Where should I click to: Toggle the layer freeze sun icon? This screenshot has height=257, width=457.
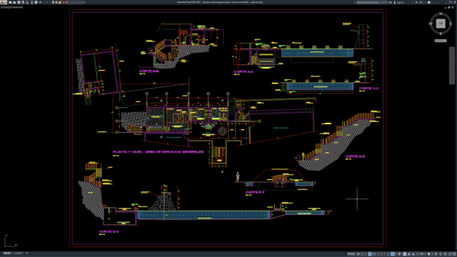(x=56, y=2)
